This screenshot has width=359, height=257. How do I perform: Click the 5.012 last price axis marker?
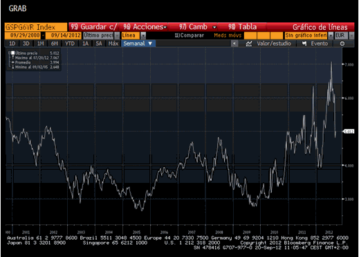(x=349, y=132)
